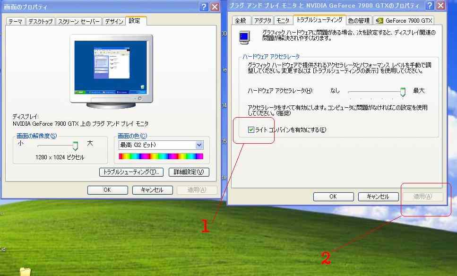Click the NVIDIA logo icon on GeForce tab
The image size is (457, 276).
[x=379, y=20]
